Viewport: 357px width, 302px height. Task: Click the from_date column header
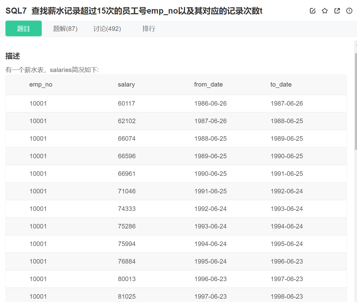click(208, 84)
